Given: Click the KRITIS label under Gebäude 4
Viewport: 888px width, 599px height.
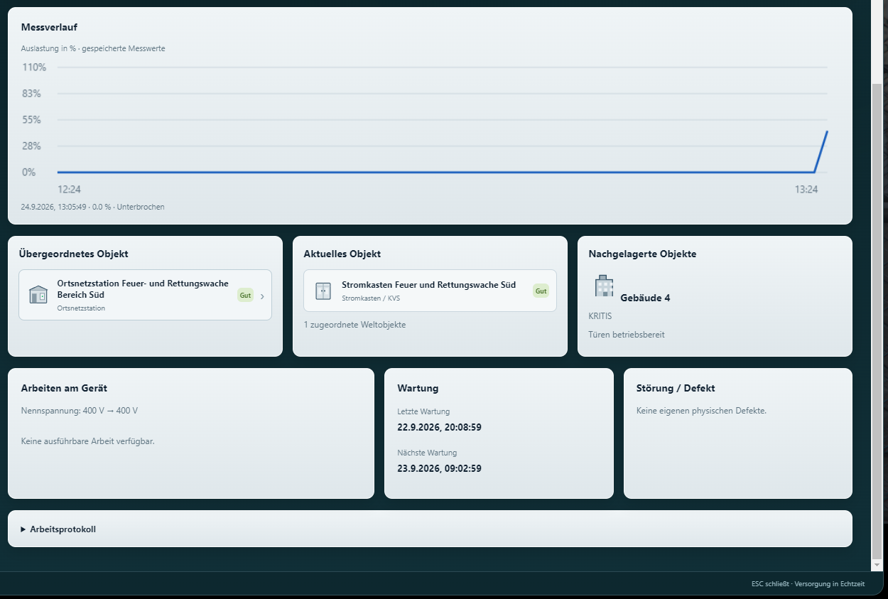Looking at the screenshot, I should tap(600, 316).
